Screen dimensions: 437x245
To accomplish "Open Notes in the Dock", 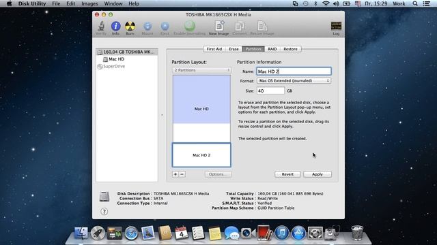I will [x=215, y=233].
